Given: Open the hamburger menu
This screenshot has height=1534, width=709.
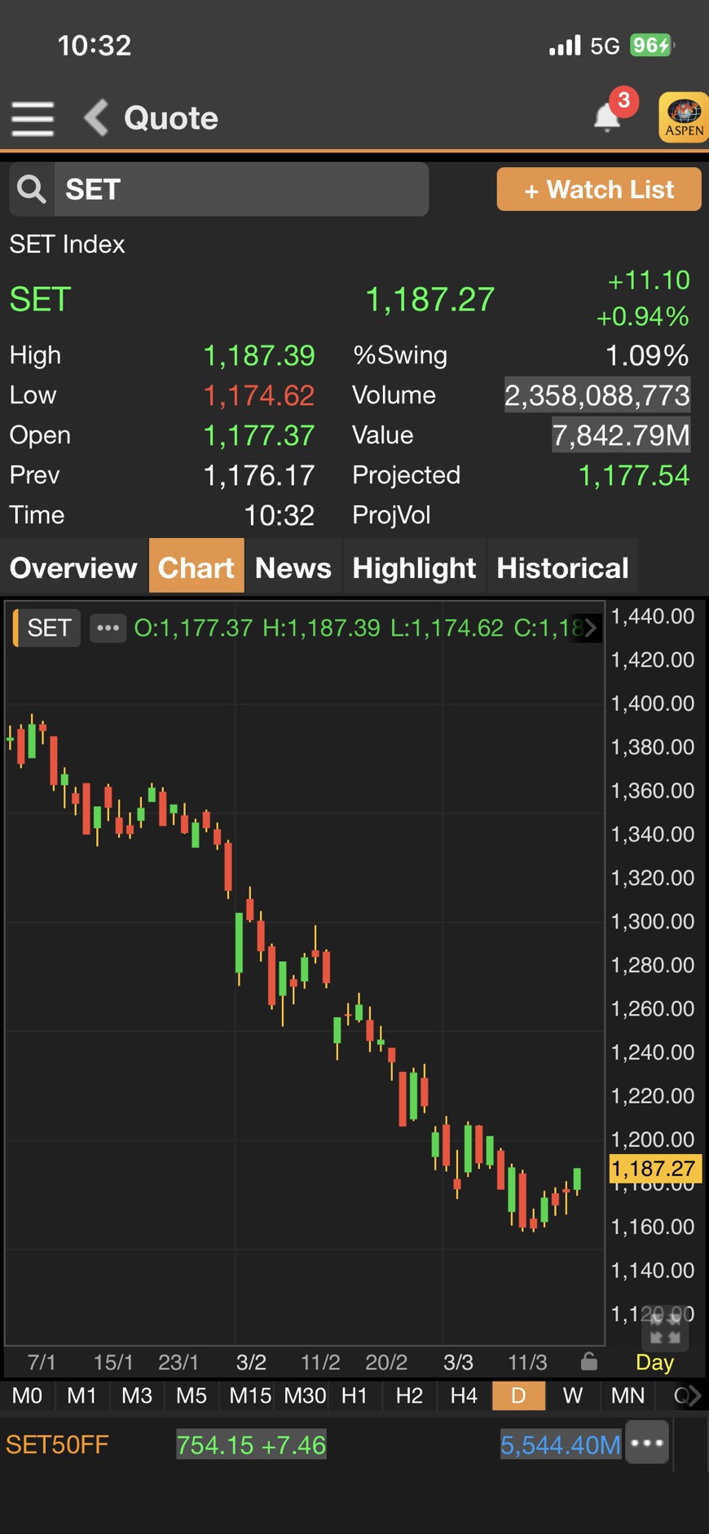Looking at the screenshot, I should point(33,119).
